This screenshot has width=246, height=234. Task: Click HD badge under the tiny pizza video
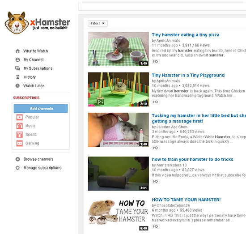pos(156,62)
